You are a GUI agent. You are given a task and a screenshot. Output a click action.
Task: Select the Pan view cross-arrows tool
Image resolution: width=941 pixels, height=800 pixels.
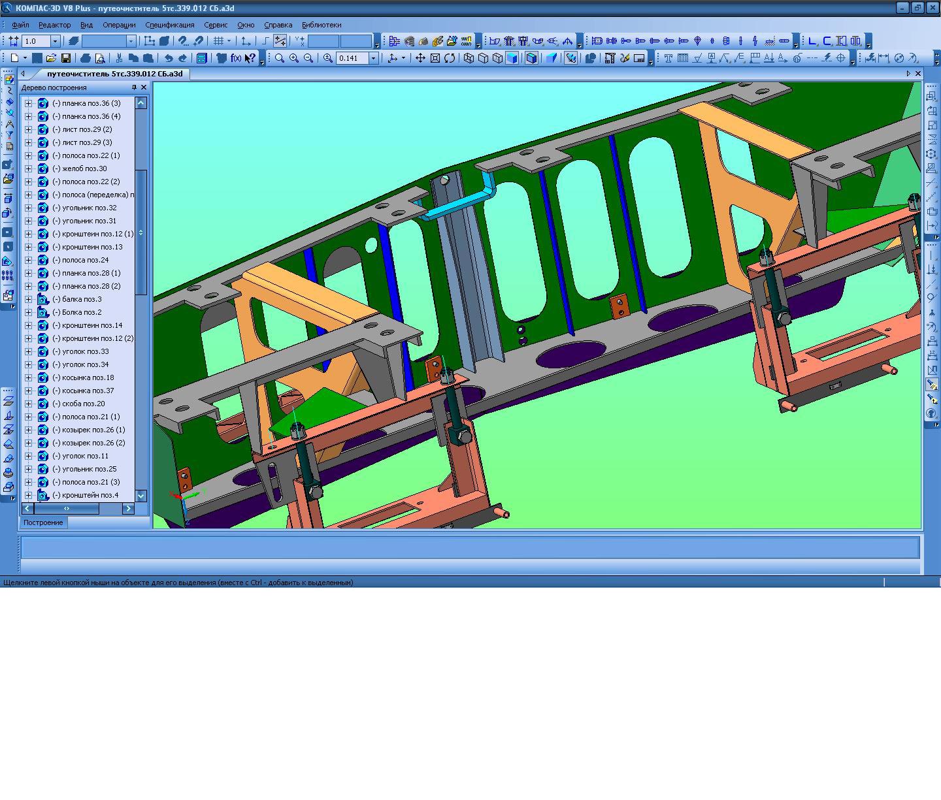click(x=420, y=58)
